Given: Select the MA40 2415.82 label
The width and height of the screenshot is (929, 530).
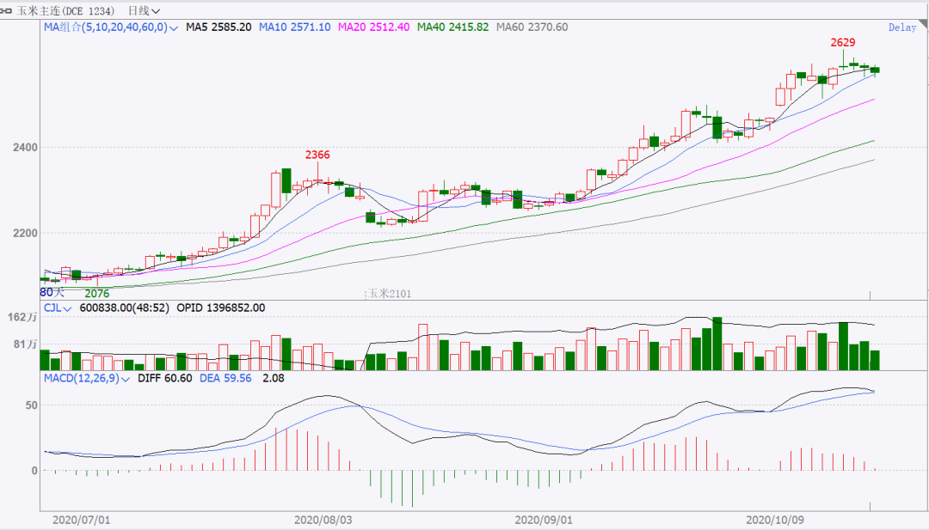Looking at the screenshot, I should coord(453,27).
